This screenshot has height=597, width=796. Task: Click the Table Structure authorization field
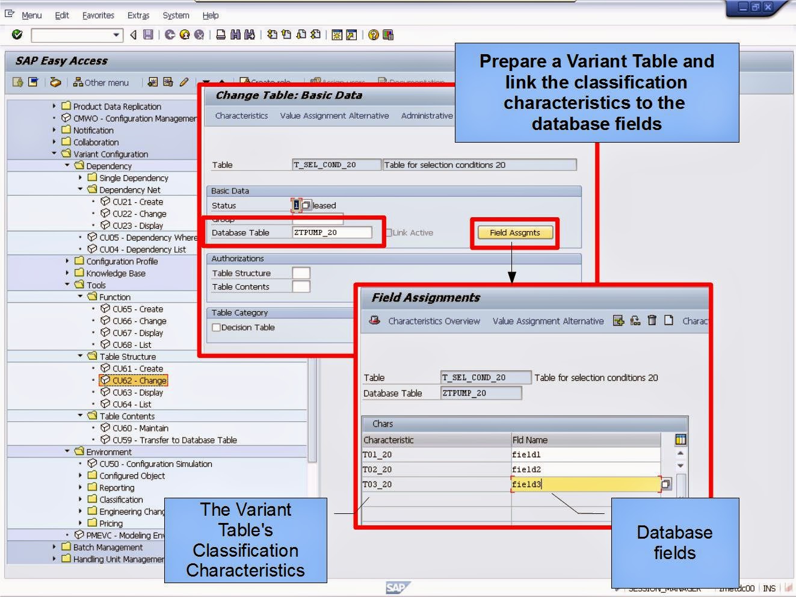tap(301, 273)
